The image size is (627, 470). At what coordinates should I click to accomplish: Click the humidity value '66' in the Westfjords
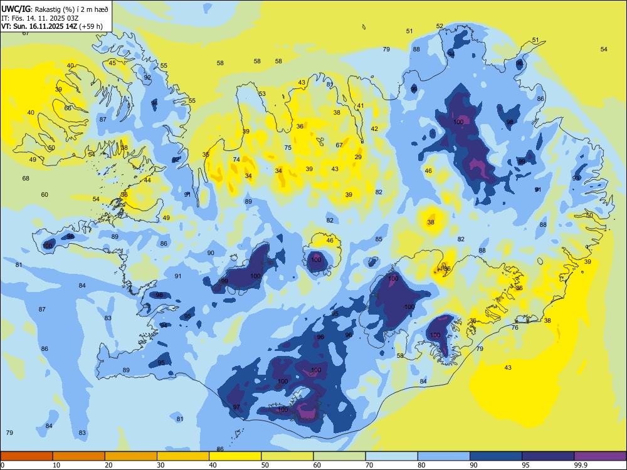coord(68,108)
